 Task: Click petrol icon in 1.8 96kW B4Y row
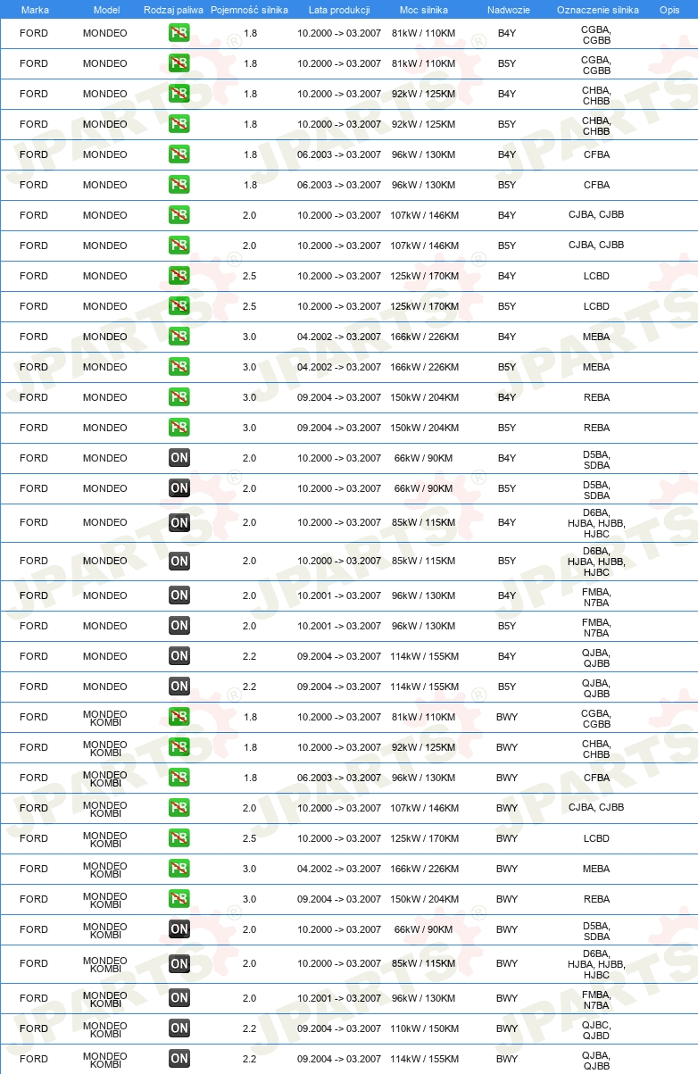pos(179,155)
